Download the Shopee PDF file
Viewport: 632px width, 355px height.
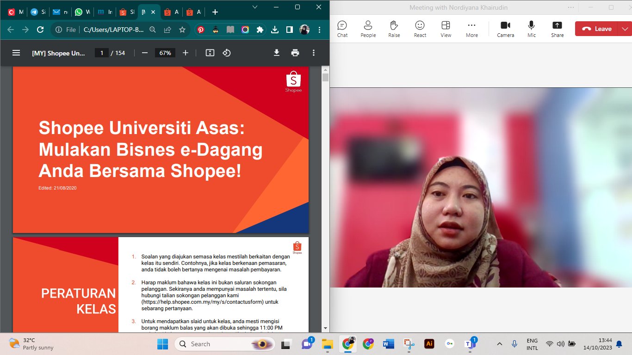(277, 53)
